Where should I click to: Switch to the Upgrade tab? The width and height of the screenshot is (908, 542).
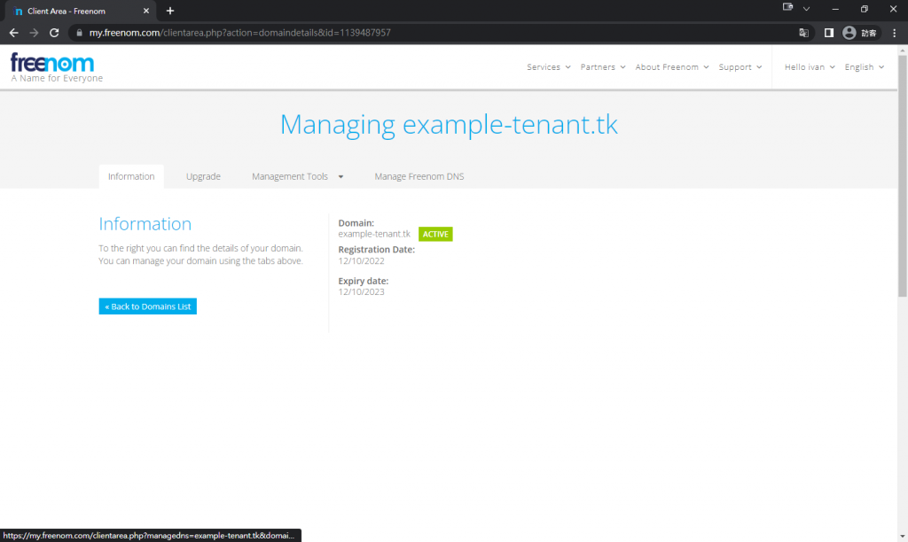pyautogui.click(x=203, y=176)
